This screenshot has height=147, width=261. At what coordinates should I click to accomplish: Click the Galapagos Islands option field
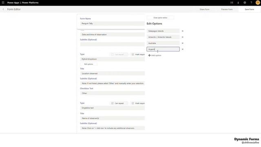(x=163, y=31)
